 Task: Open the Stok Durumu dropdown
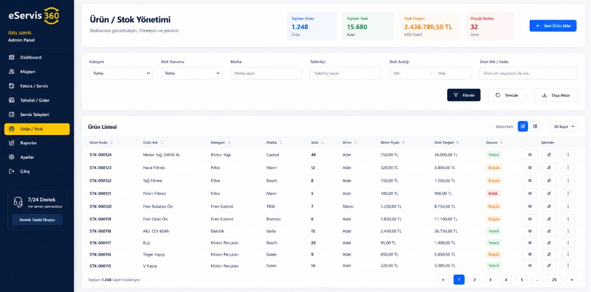point(192,73)
